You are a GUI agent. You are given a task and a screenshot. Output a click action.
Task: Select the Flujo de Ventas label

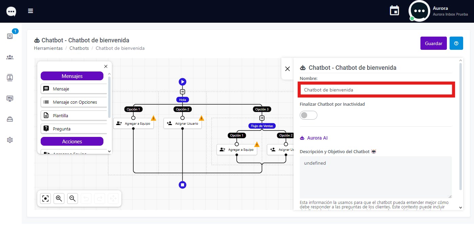262,126
